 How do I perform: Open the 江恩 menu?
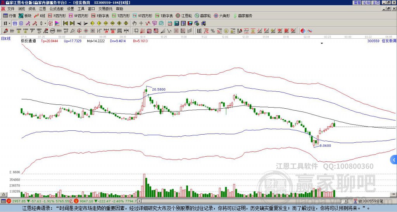42,9
